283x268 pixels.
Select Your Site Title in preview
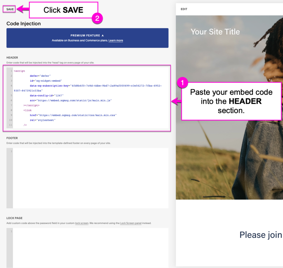215,32
